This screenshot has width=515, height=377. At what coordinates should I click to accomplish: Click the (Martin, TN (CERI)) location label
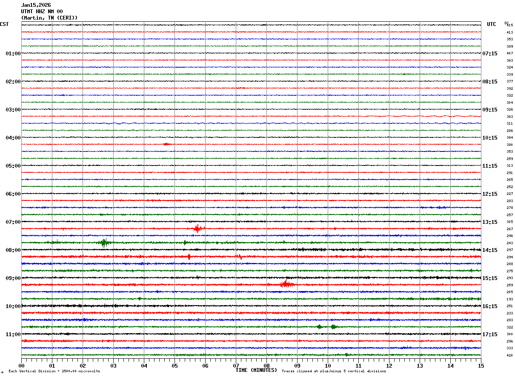49,18
